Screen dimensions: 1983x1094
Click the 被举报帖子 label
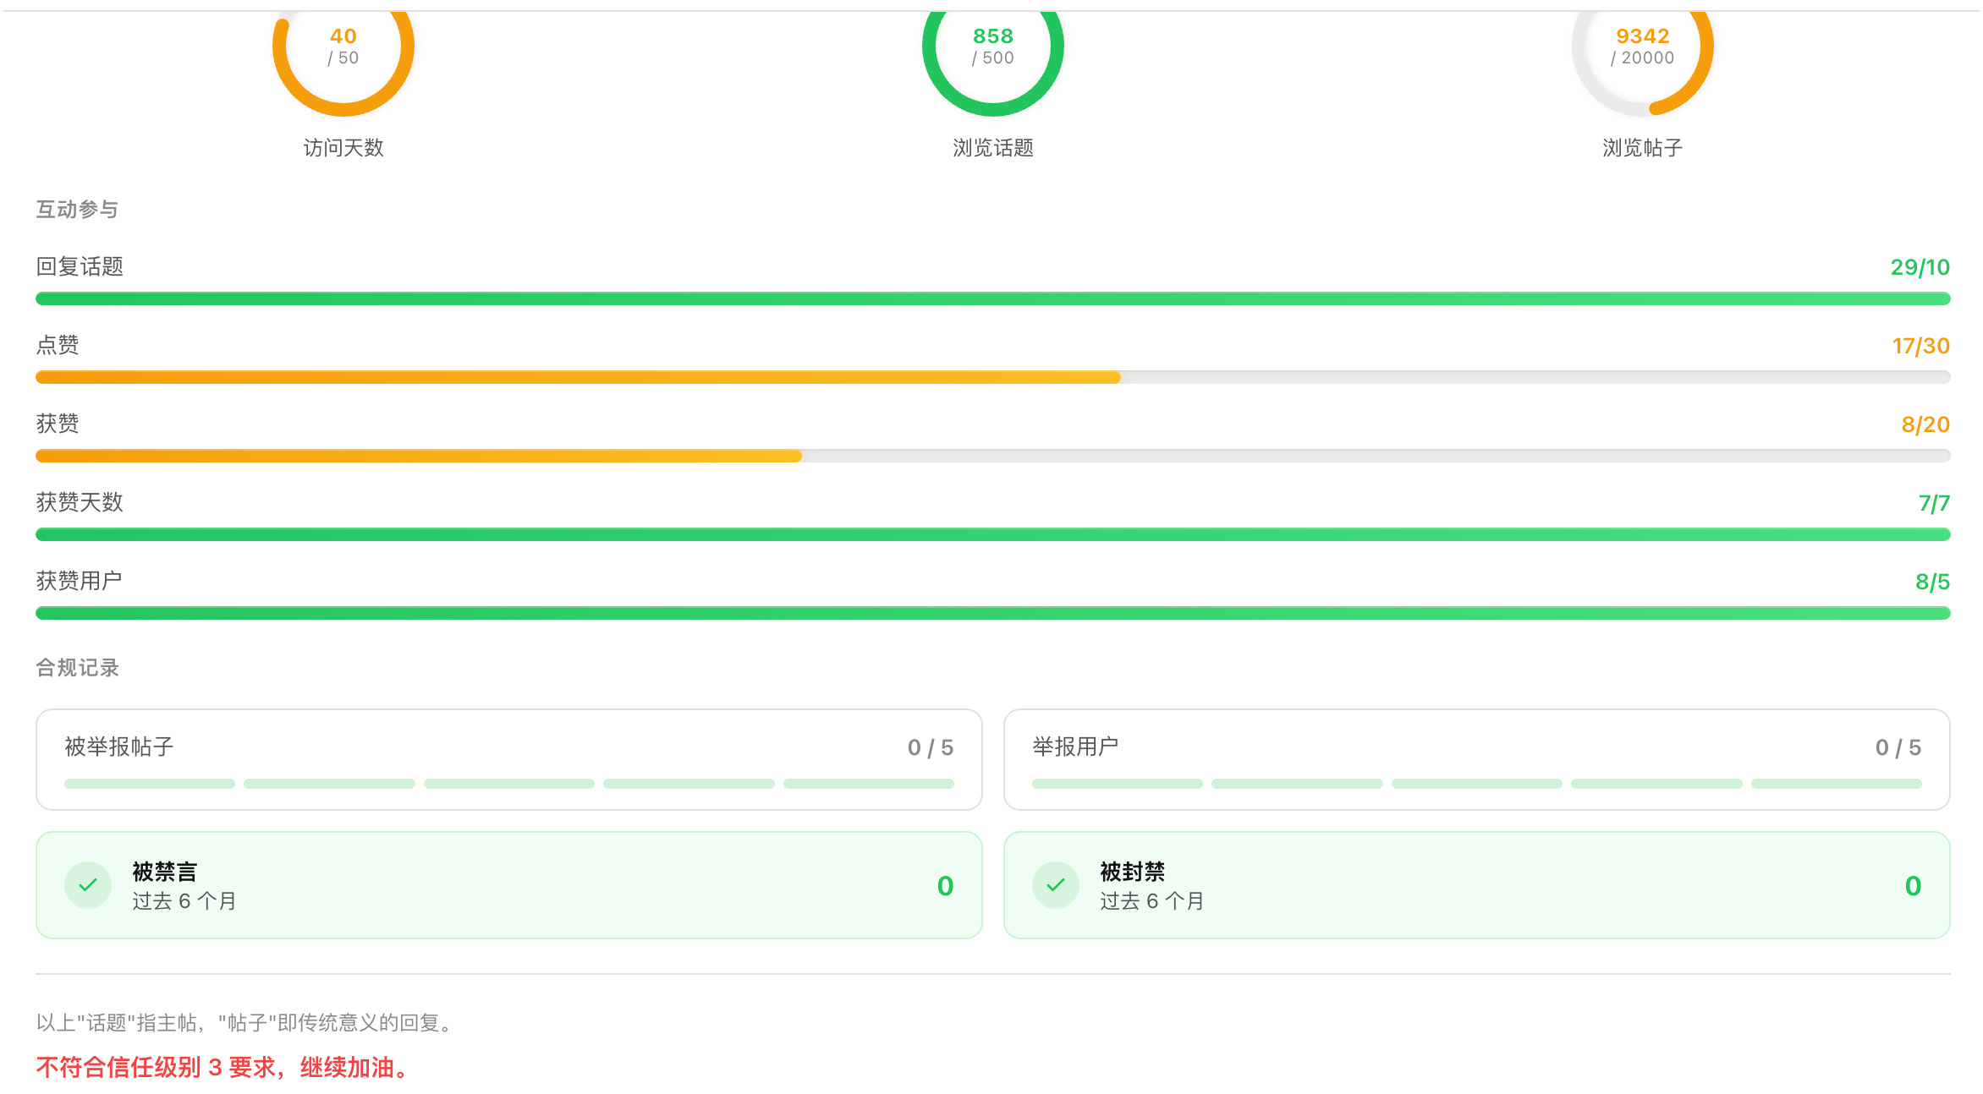click(119, 747)
